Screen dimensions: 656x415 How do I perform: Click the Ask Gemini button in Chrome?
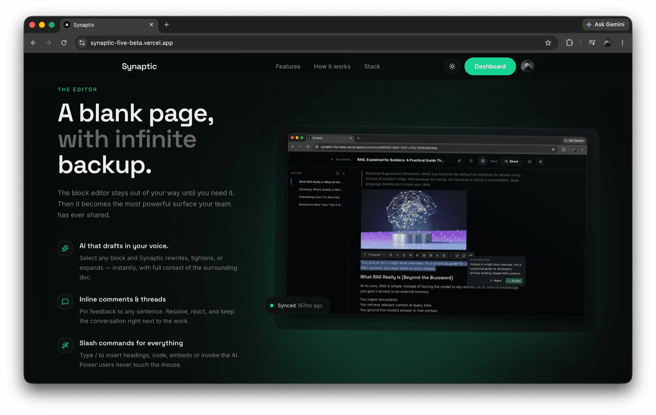[x=606, y=25]
